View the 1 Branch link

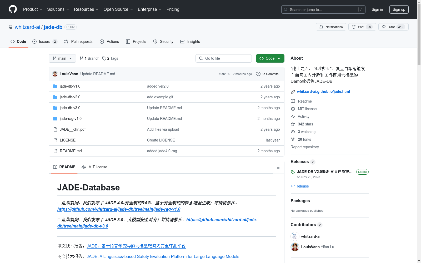pyautogui.click(x=89, y=58)
